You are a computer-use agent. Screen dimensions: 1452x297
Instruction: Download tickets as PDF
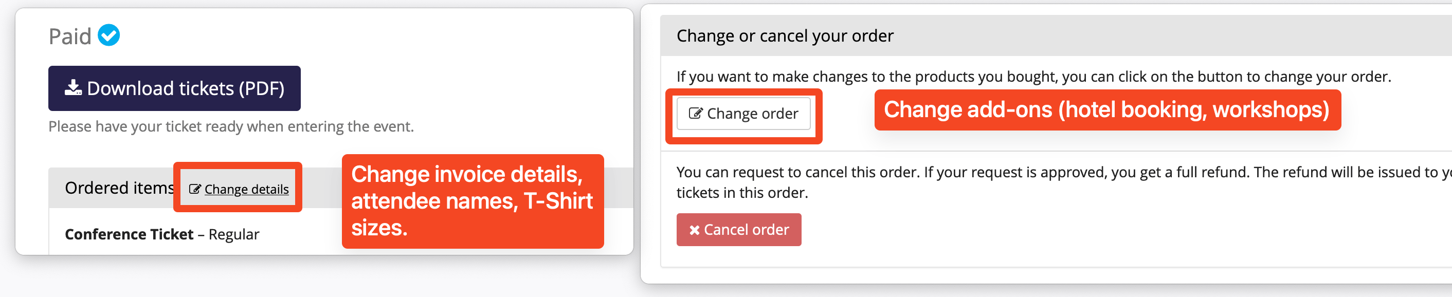tap(174, 88)
